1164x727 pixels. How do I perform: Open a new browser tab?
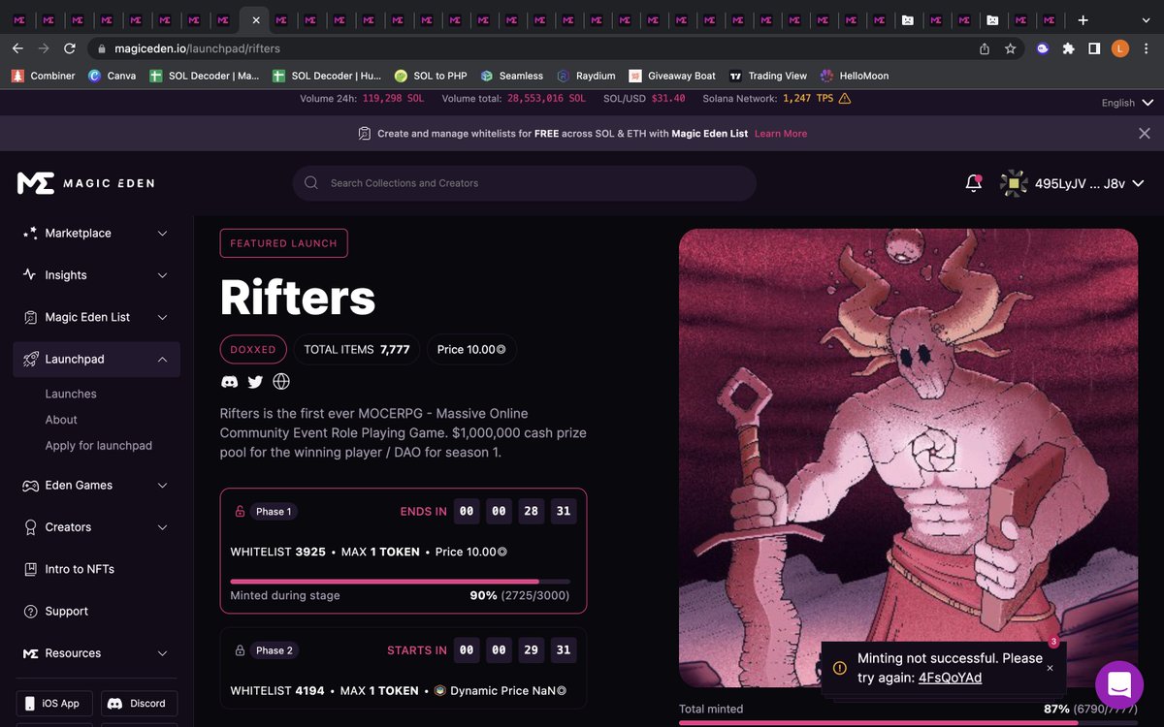click(1083, 20)
